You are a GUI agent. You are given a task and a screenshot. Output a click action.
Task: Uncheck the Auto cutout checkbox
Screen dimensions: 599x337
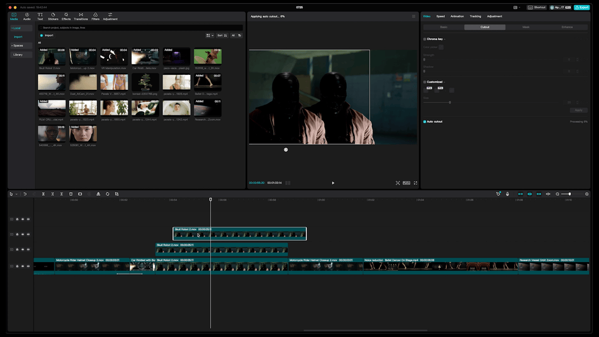point(424,122)
